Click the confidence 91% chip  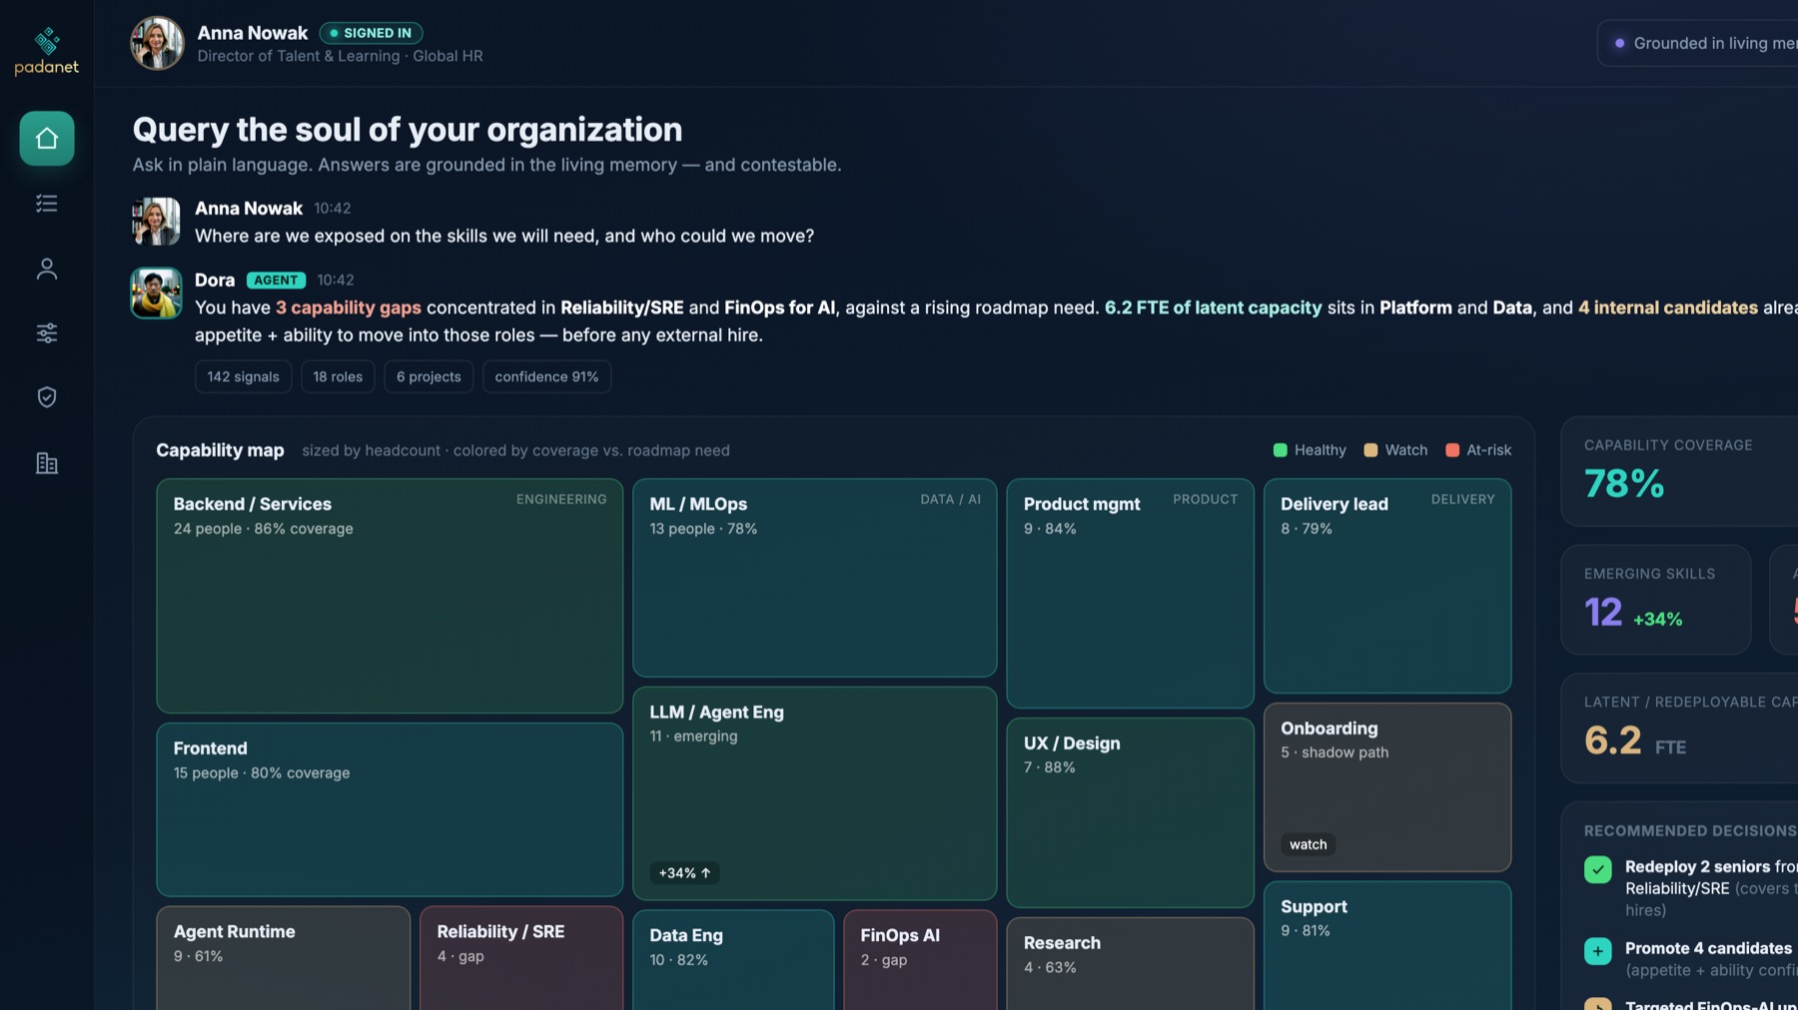point(546,376)
